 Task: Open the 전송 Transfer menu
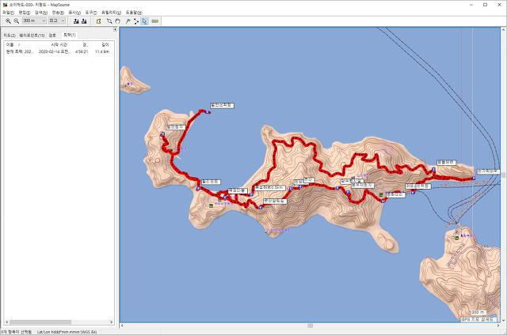58,13
